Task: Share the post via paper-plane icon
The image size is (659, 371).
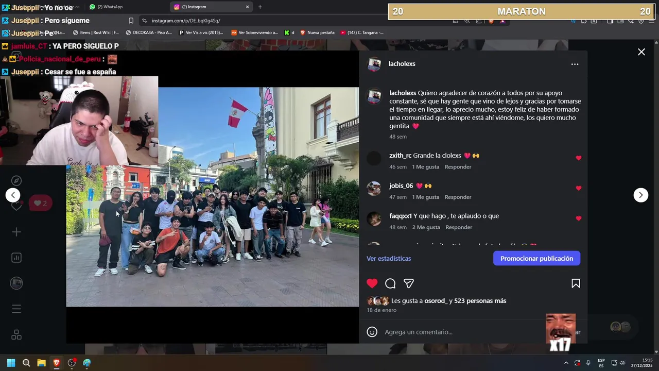Action: pyautogui.click(x=409, y=283)
